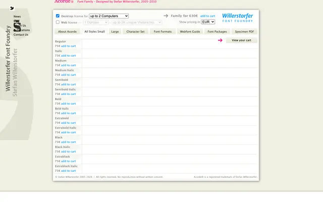Screen dimensions: 323x202
Task: Click the Willerstorfer Font Foundry logo
Action: pyautogui.click(x=238, y=18)
